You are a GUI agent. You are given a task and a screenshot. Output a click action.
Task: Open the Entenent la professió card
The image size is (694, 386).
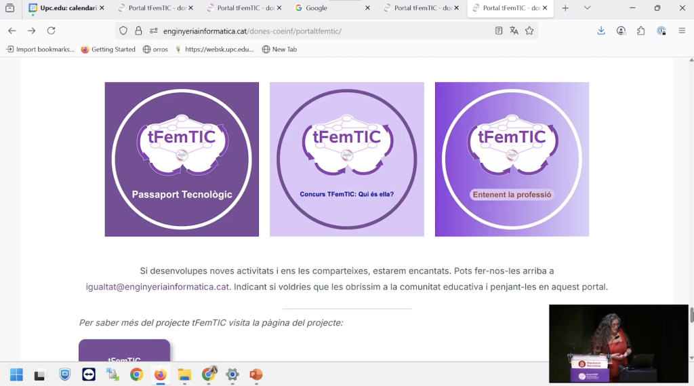click(512, 159)
